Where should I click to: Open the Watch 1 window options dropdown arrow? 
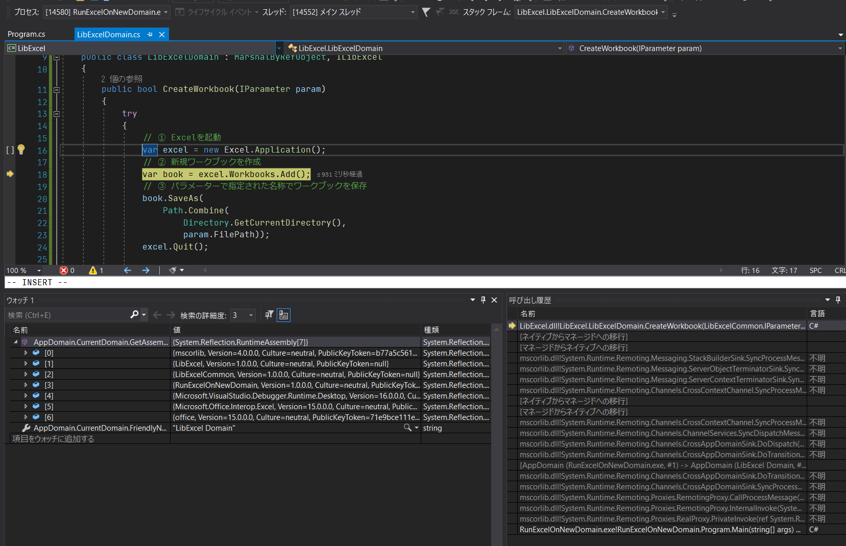[x=473, y=300]
